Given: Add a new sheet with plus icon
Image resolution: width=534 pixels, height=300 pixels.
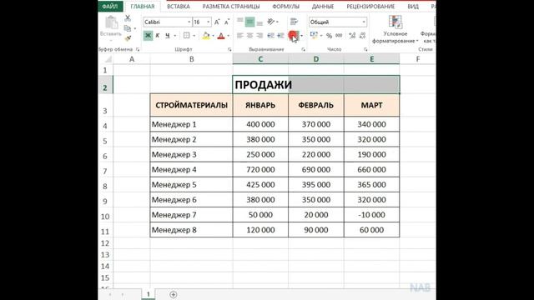Looking at the screenshot, I should point(173,294).
